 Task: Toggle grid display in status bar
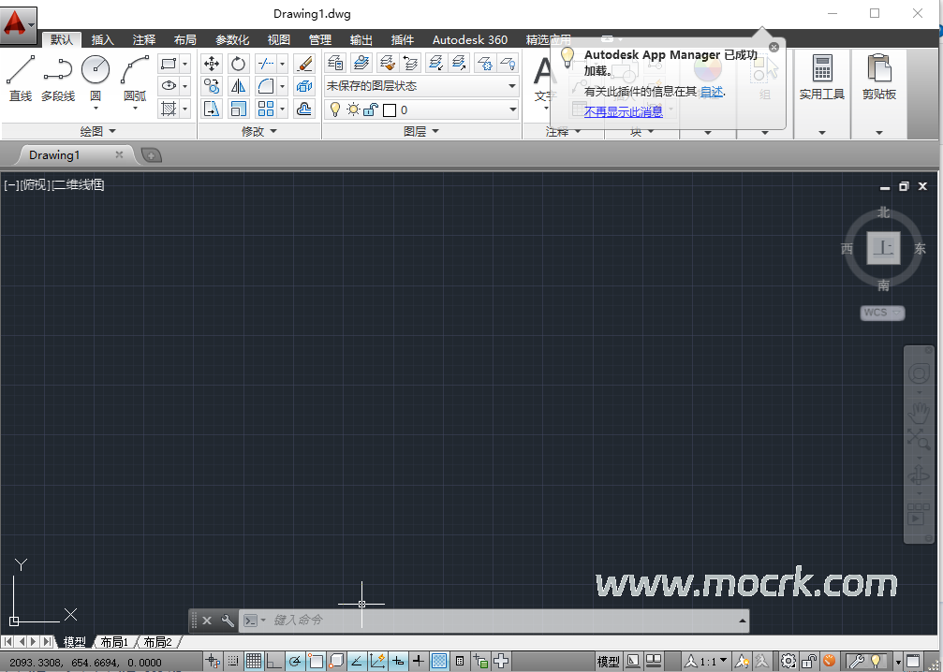254,662
